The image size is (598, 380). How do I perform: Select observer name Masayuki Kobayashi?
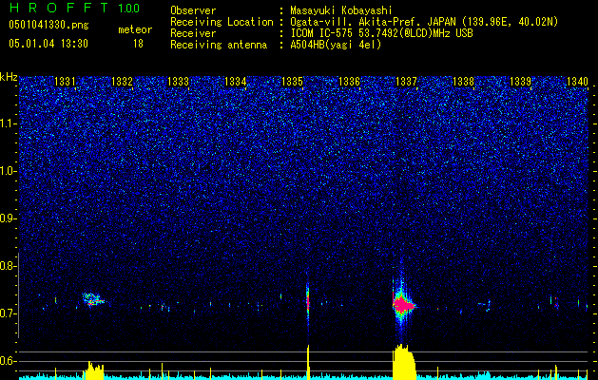341,10
